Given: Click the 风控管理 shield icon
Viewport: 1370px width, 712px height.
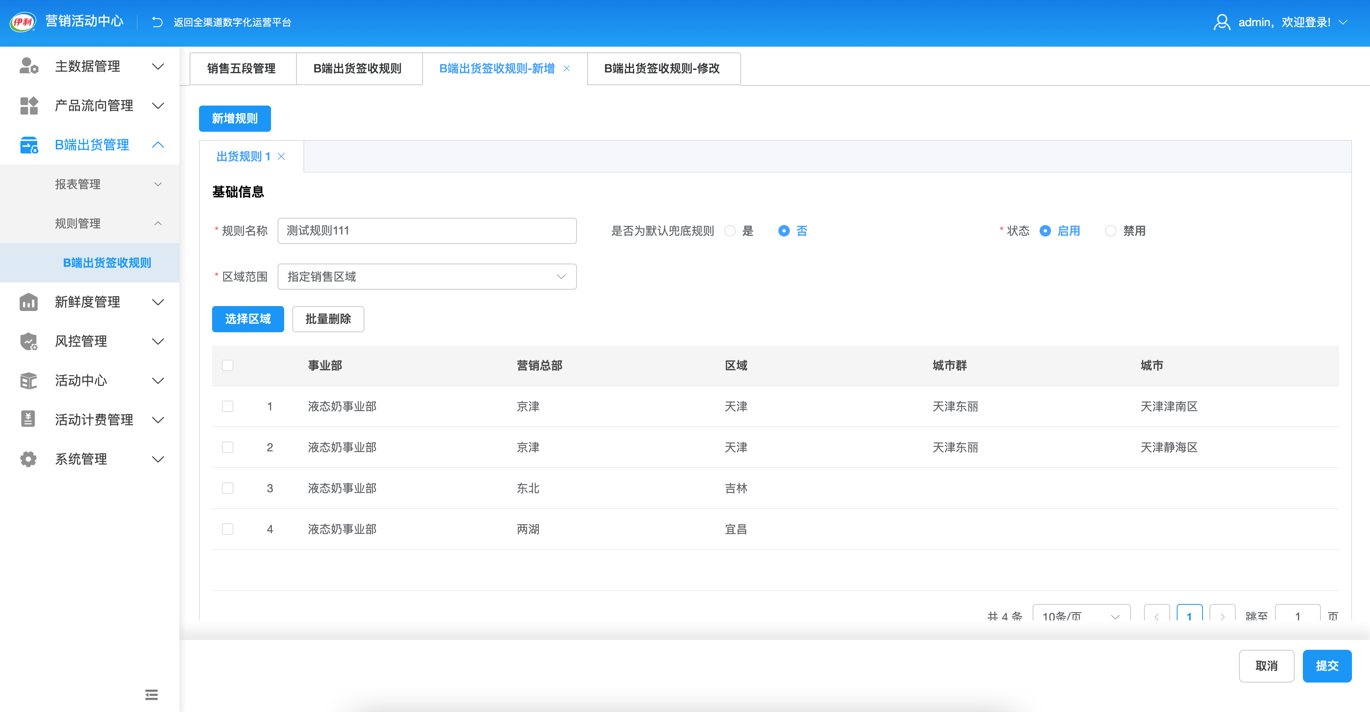Looking at the screenshot, I should [x=29, y=341].
